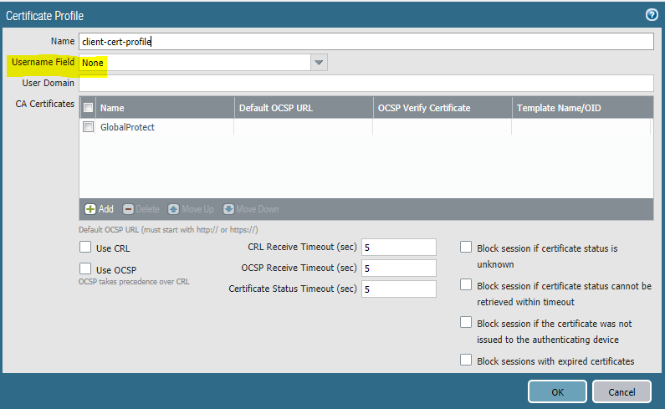Check the GlobalProtect row checkbox
This screenshot has height=409, width=665.
pos(88,127)
